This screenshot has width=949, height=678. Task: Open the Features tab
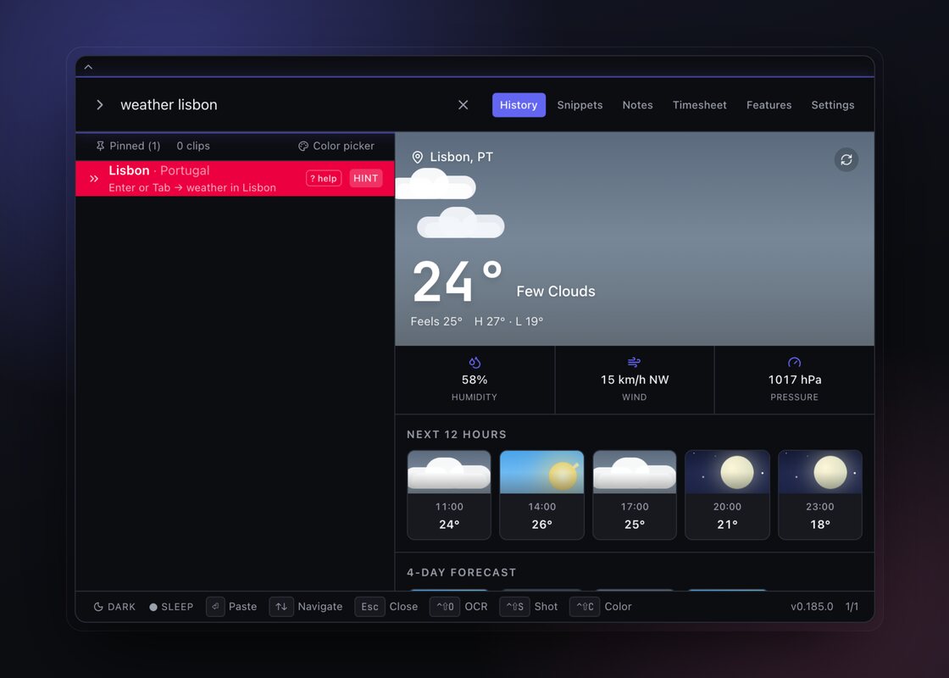pos(769,105)
